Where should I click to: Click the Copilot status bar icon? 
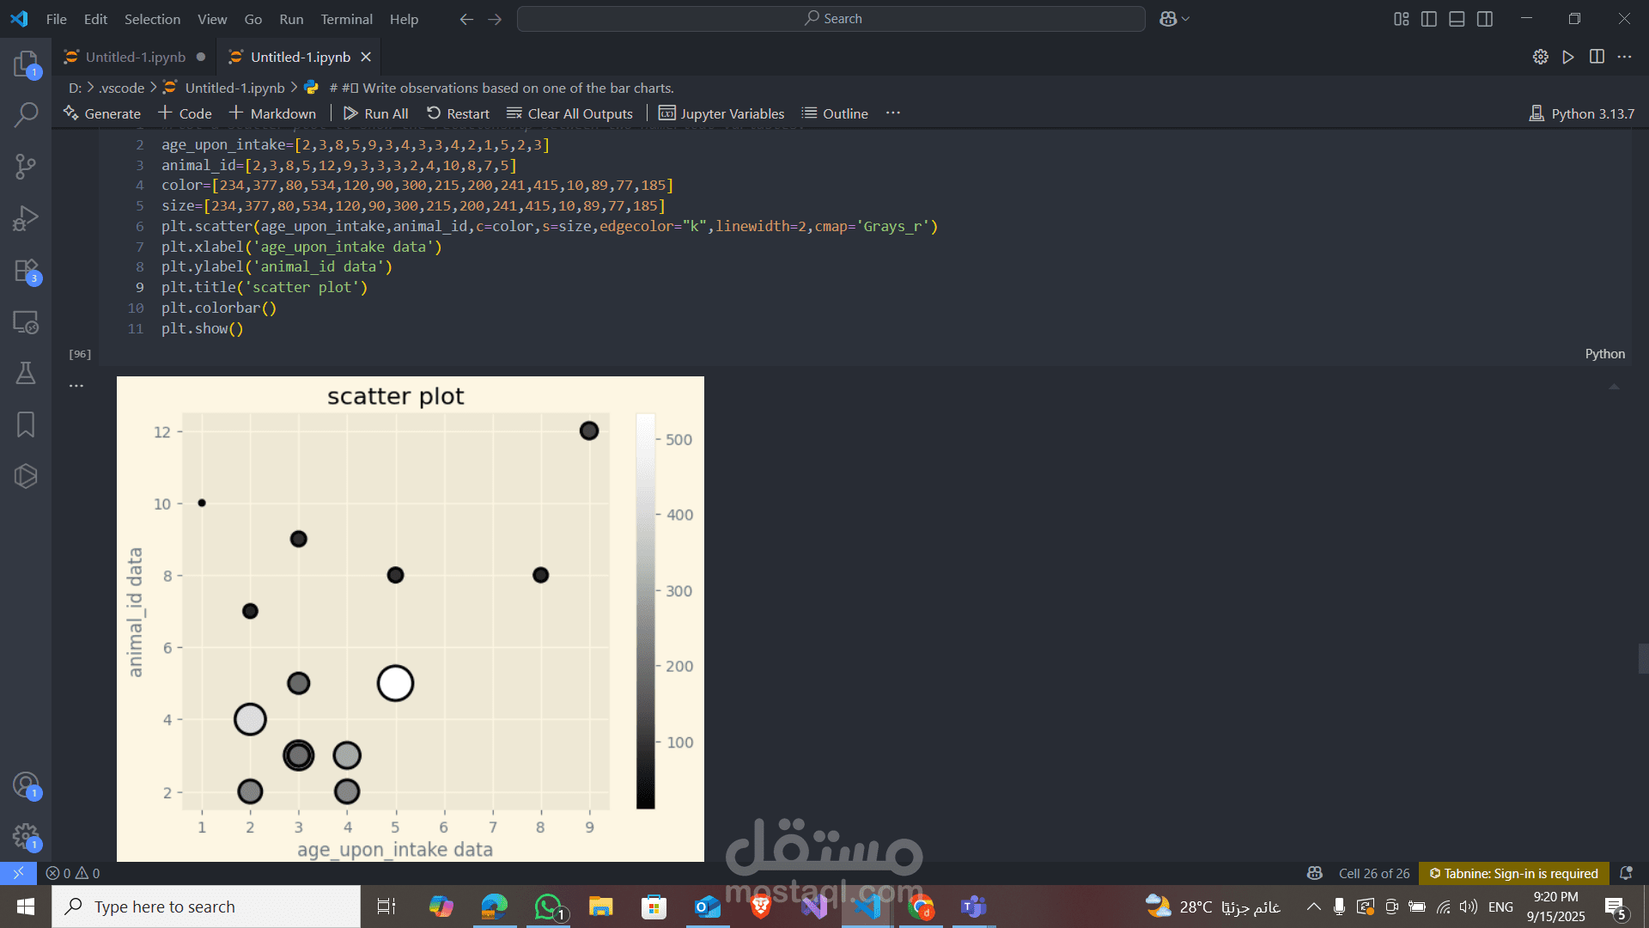[x=1315, y=873]
